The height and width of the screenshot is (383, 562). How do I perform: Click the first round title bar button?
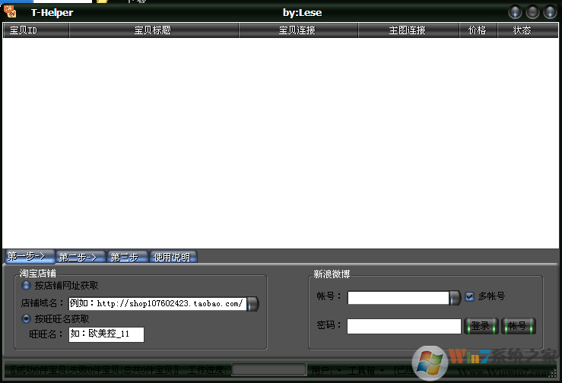point(515,12)
